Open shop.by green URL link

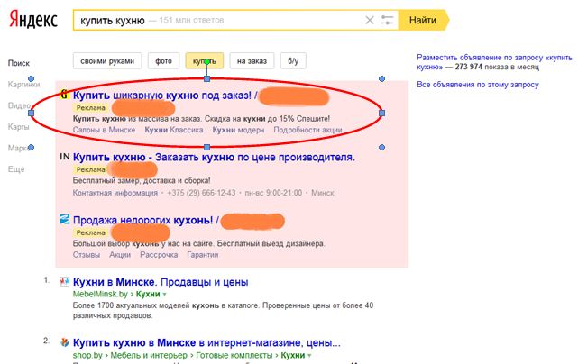click(87, 355)
